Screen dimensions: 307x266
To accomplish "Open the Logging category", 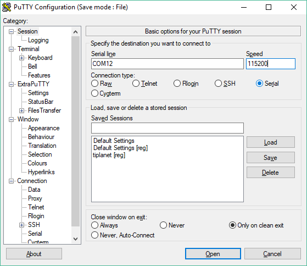I will tap(38, 40).
